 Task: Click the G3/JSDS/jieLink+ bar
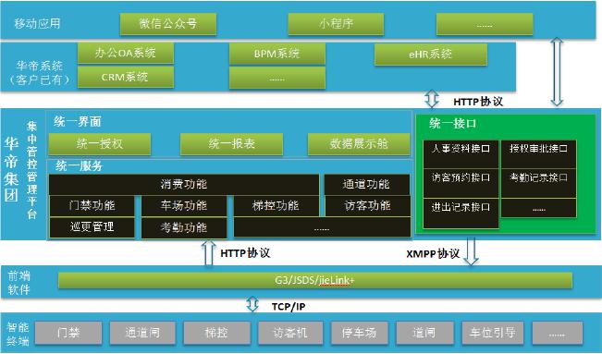click(x=314, y=281)
